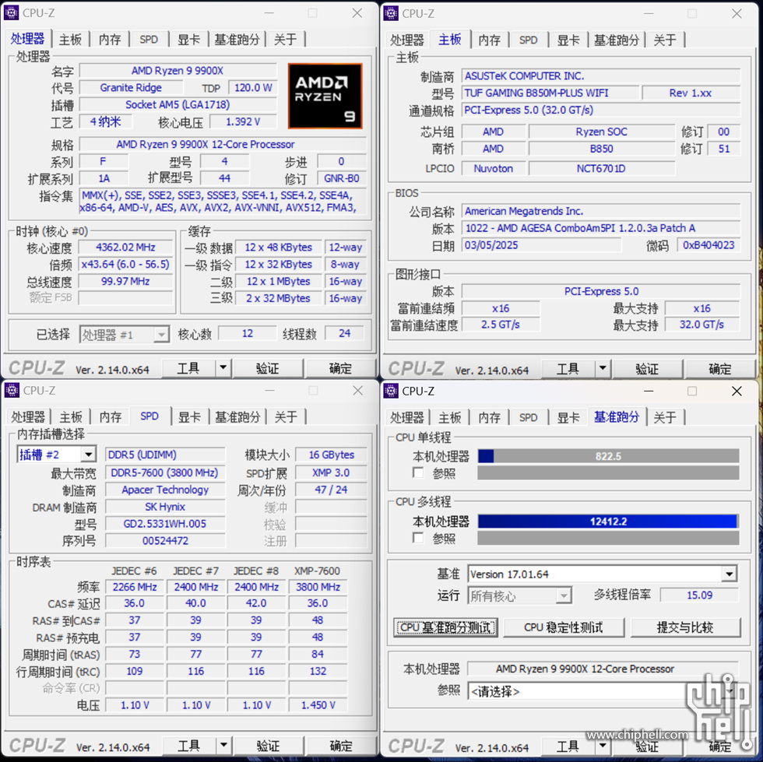Open 显卡 tab in the processor-tab window
763x762 pixels.
[x=188, y=40]
